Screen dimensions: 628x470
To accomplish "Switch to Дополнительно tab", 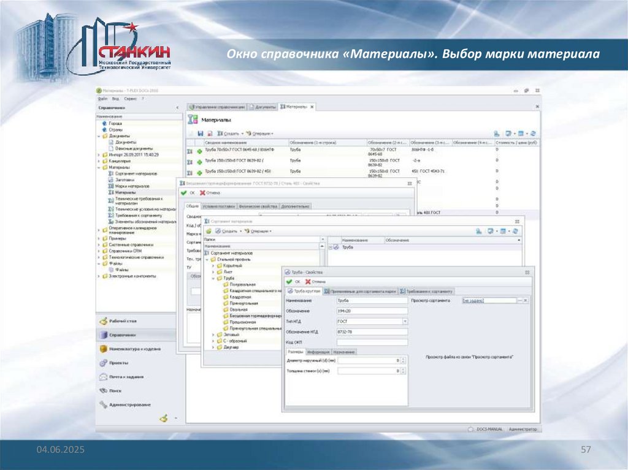I will pos(295,207).
